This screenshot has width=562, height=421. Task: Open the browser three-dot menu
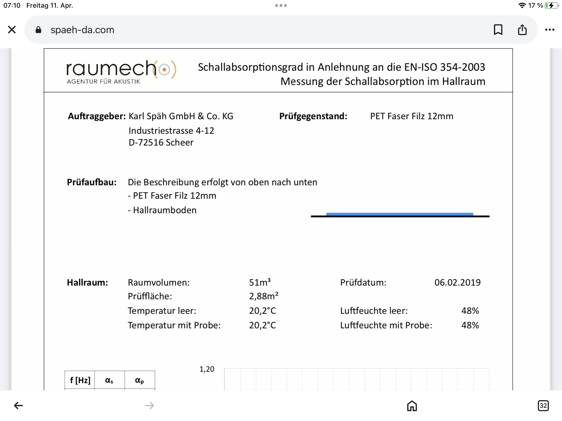(x=550, y=30)
